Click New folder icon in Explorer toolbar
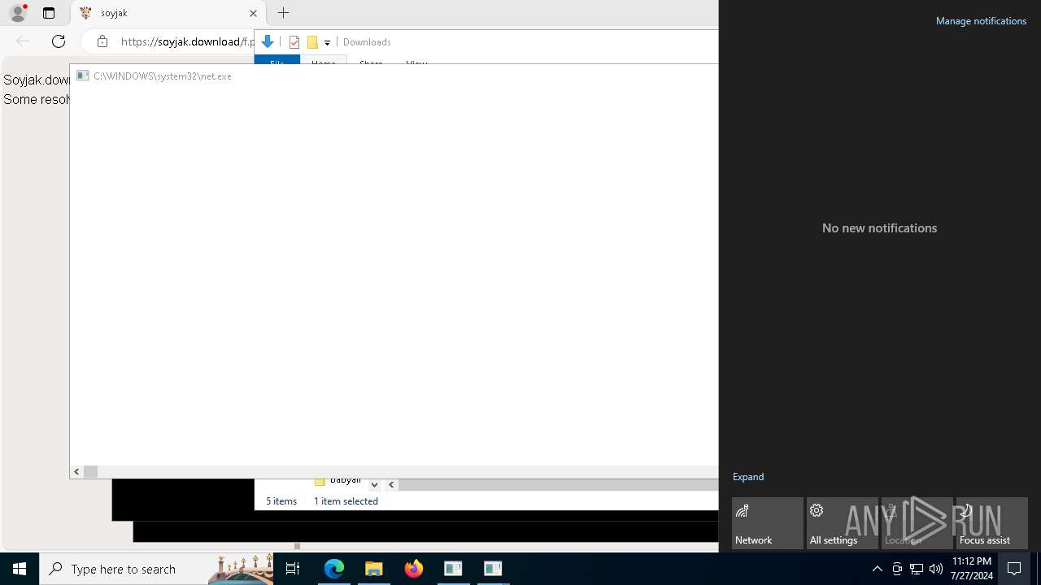This screenshot has width=1041, height=585. 312,42
